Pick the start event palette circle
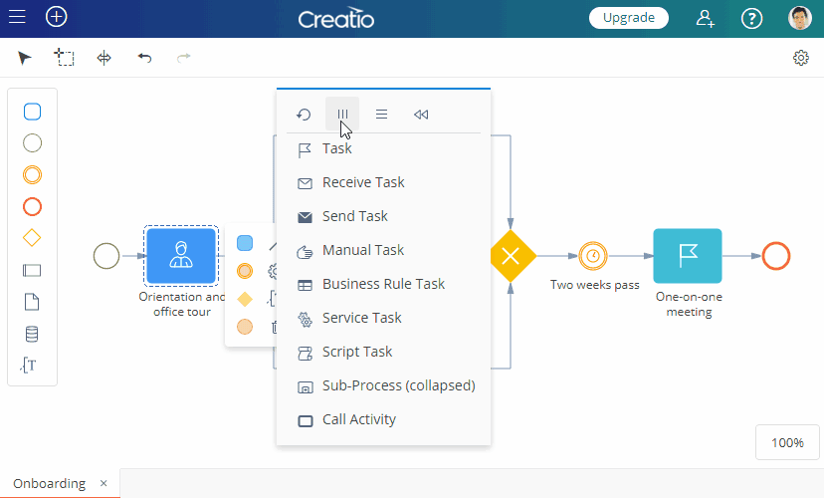 (x=32, y=143)
